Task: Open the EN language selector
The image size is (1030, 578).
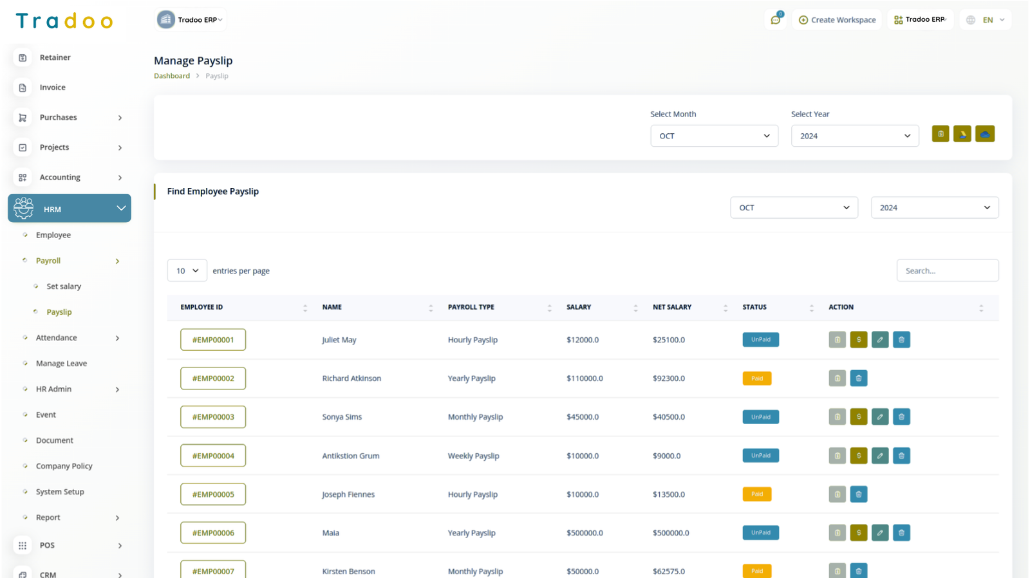Action: [986, 20]
